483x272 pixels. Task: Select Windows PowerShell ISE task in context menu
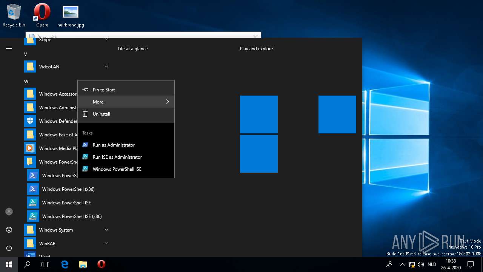click(126, 169)
